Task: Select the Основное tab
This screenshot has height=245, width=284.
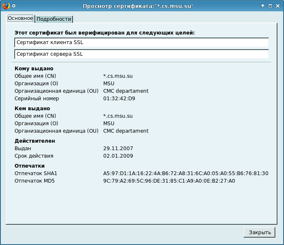Action: coord(20,18)
